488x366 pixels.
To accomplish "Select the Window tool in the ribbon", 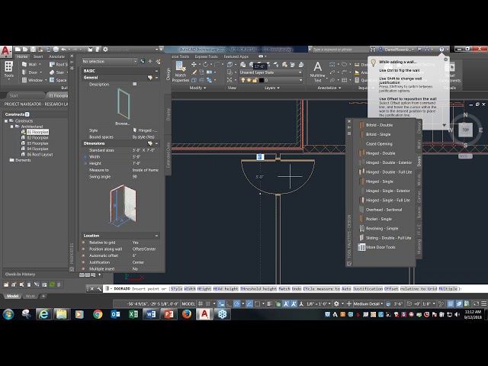I will click(32, 80).
